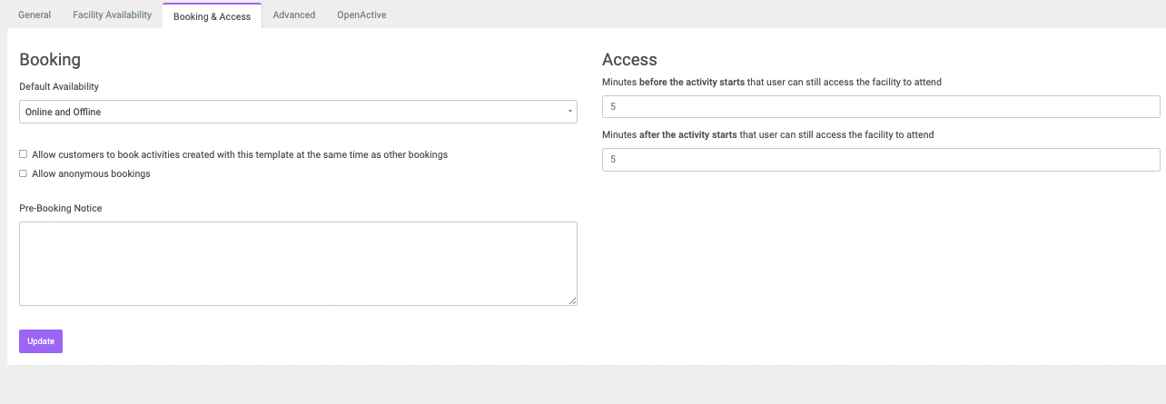Viewport: 1166px width, 404px height.
Task: Click the Pre-Booking Notice label
Action: point(61,208)
